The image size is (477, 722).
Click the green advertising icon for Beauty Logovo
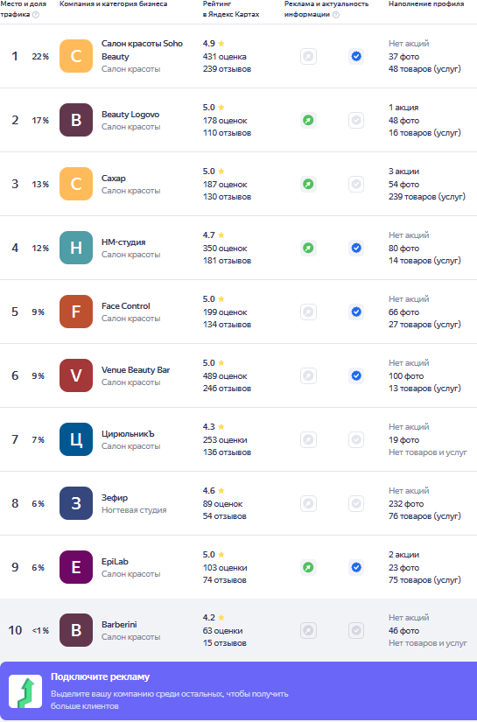click(308, 120)
